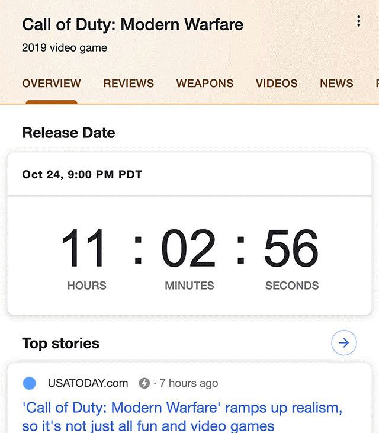Click the USATODAY.com source name
The image size is (379, 433).
tap(88, 383)
